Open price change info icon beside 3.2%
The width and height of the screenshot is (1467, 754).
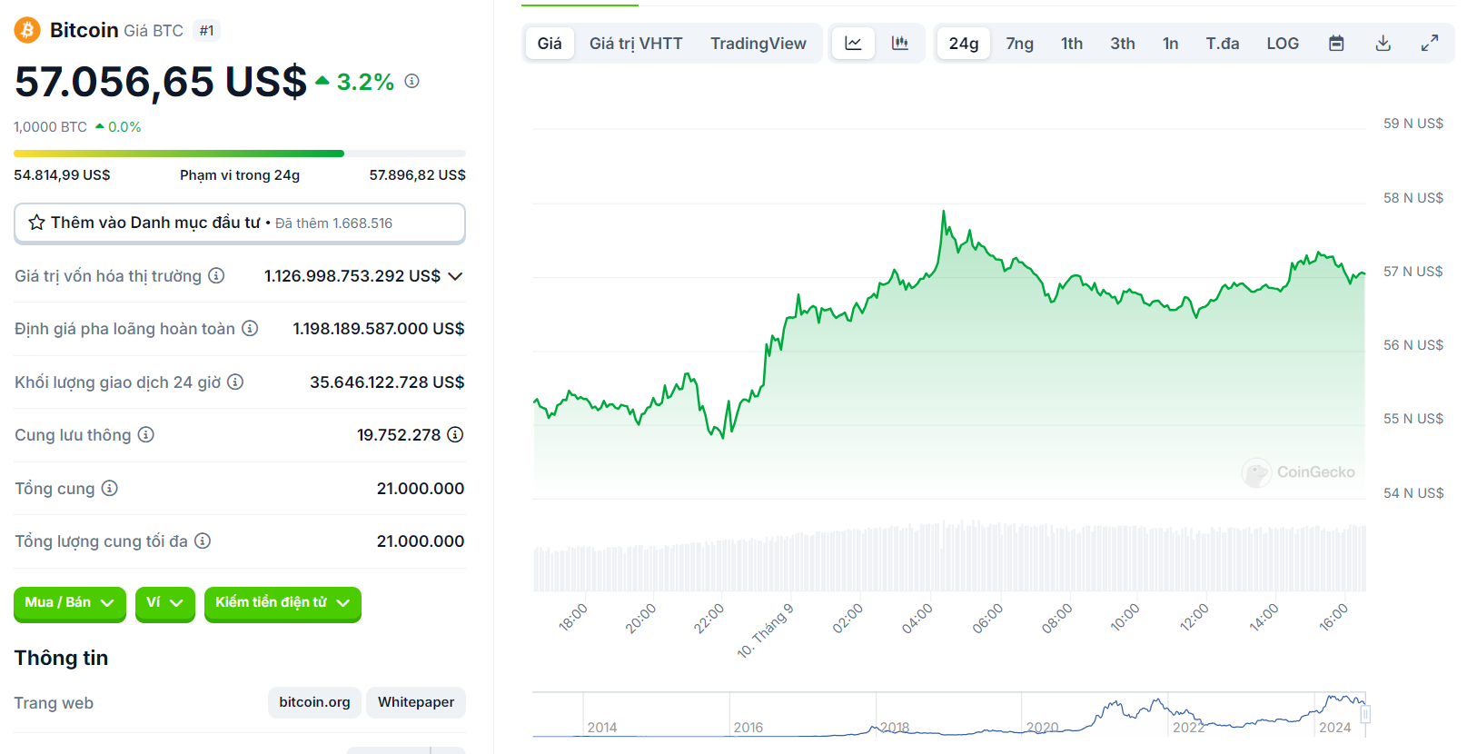pos(411,81)
